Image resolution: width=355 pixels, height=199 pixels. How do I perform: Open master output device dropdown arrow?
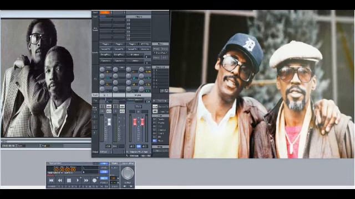pos(150,152)
